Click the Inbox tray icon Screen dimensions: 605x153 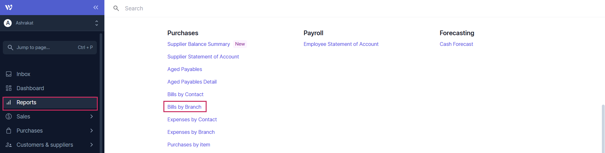pos(9,74)
